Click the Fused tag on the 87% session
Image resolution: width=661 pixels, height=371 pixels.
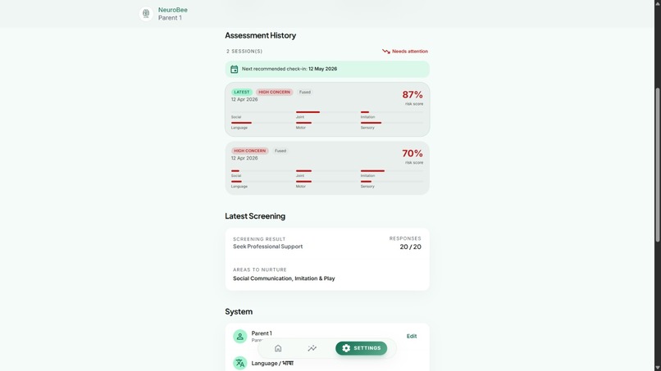tap(305, 92)
